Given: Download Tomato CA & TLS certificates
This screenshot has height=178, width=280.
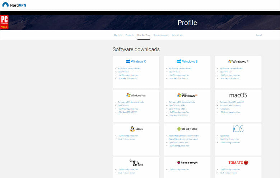Looking at the screenshot, I should coord(229,173).
